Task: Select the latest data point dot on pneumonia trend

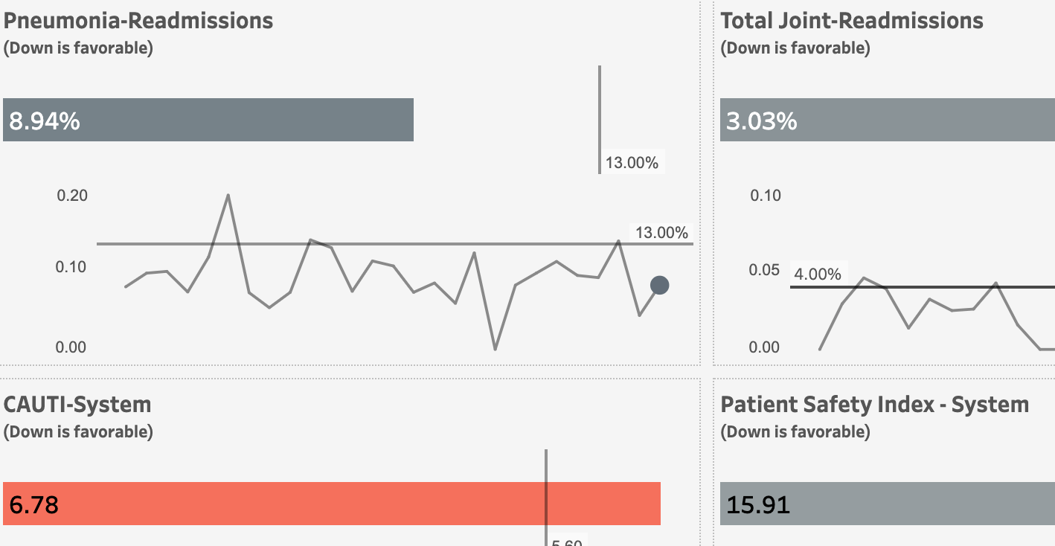Action: coord(659,285)
